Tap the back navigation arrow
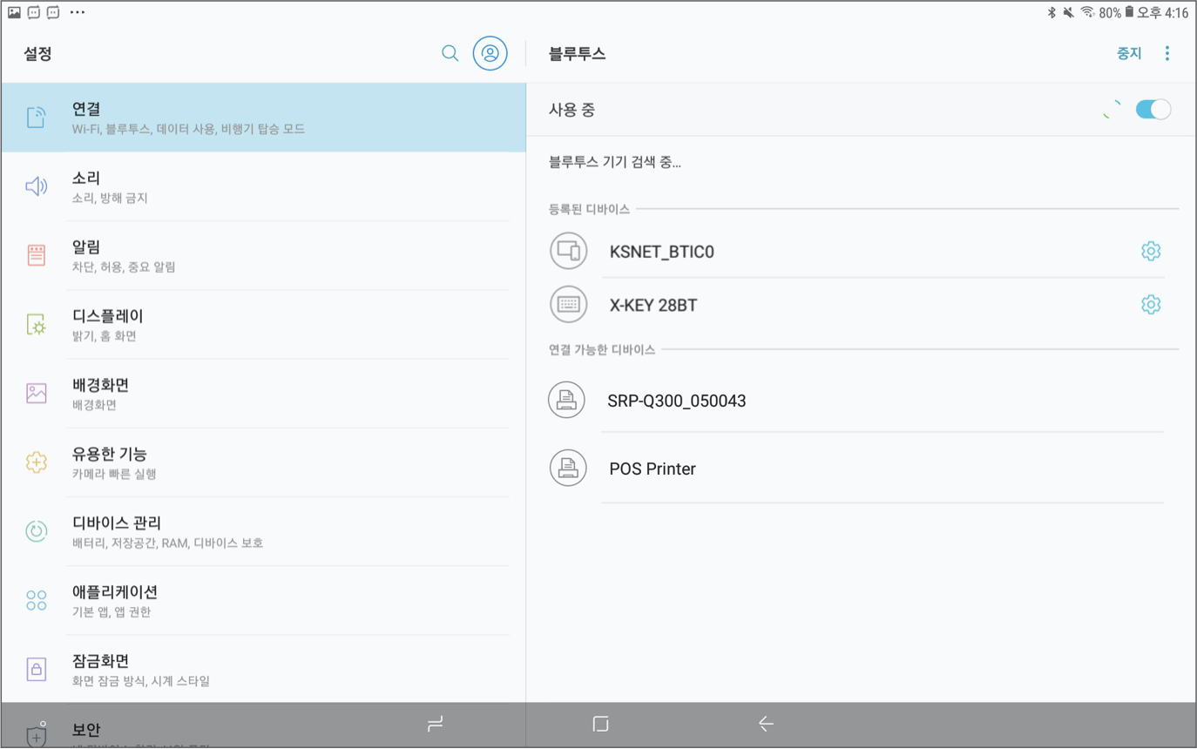Screen dimensions: 1197x749 click(x=766, y=724)
